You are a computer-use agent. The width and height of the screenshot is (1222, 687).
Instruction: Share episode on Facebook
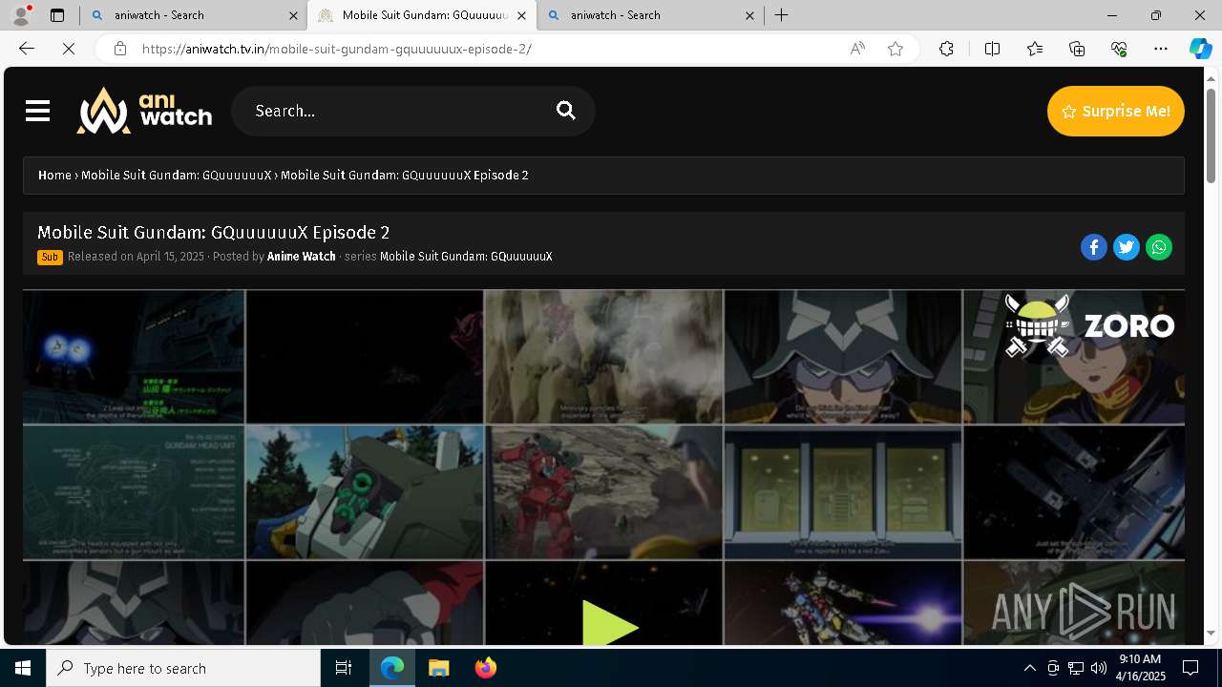1094,247
